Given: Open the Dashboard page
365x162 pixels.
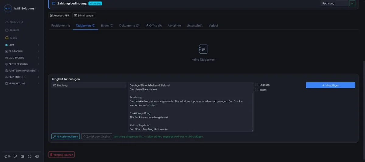Looking at the screenshot, I should tap(14, 22).
